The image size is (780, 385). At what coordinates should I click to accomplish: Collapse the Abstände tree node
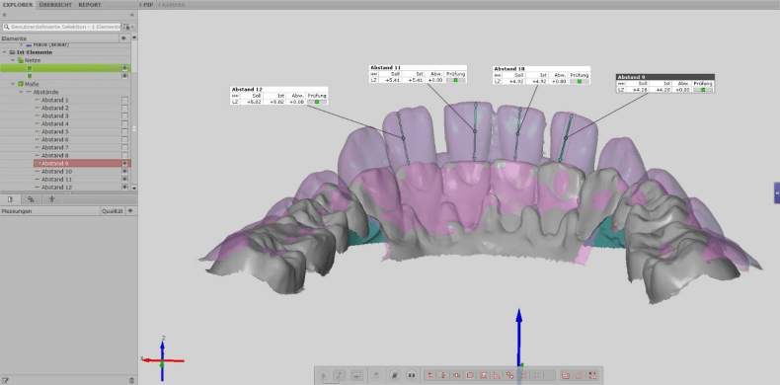coord(21,92)
